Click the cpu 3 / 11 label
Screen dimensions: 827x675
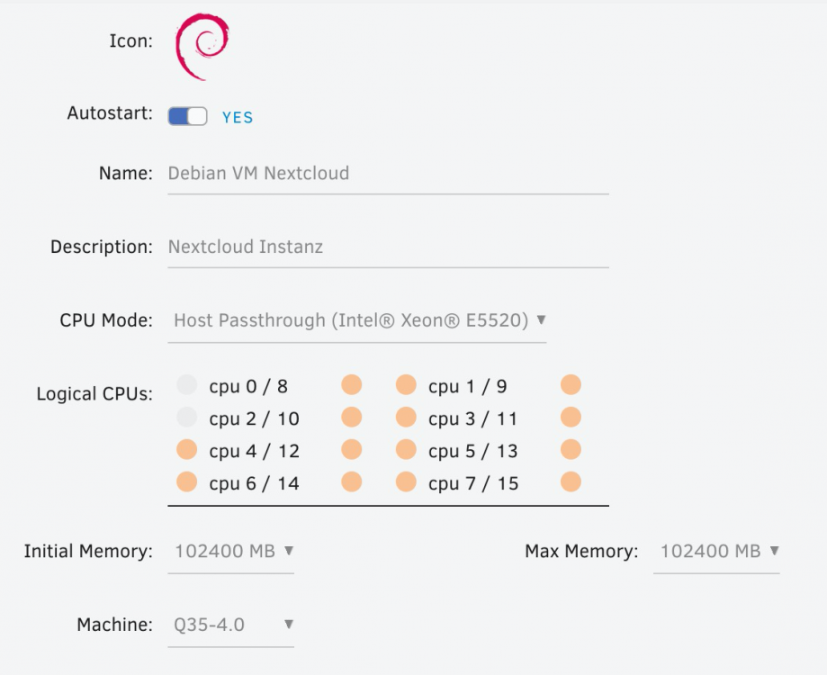click(x=473, y=418)
